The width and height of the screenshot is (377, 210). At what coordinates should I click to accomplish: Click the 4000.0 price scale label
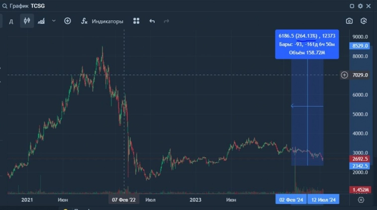pyautogui.click(x=360, y=133)
